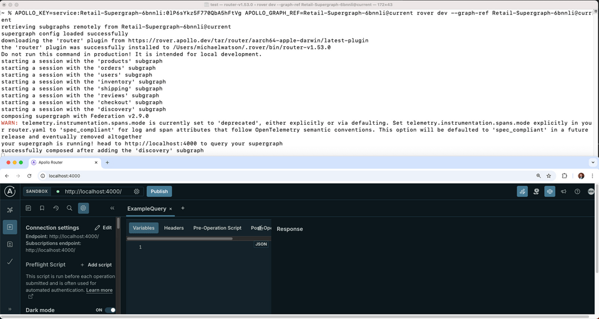Click the flower-shaped icon in Sandbox header
The image size is (599, 319).
coord(537,192)
